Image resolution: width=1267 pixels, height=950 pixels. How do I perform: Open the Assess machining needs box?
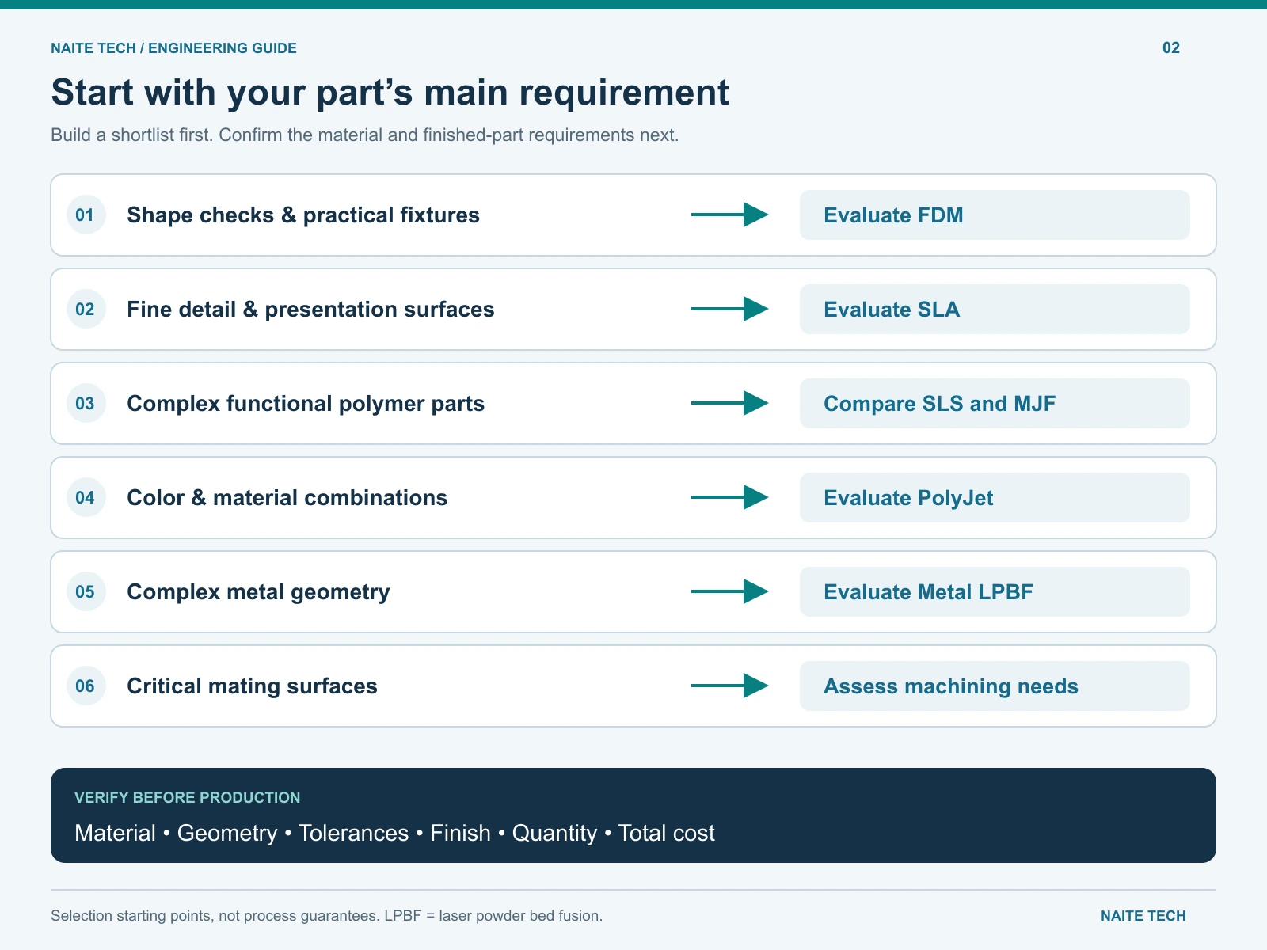pos(995,686)
